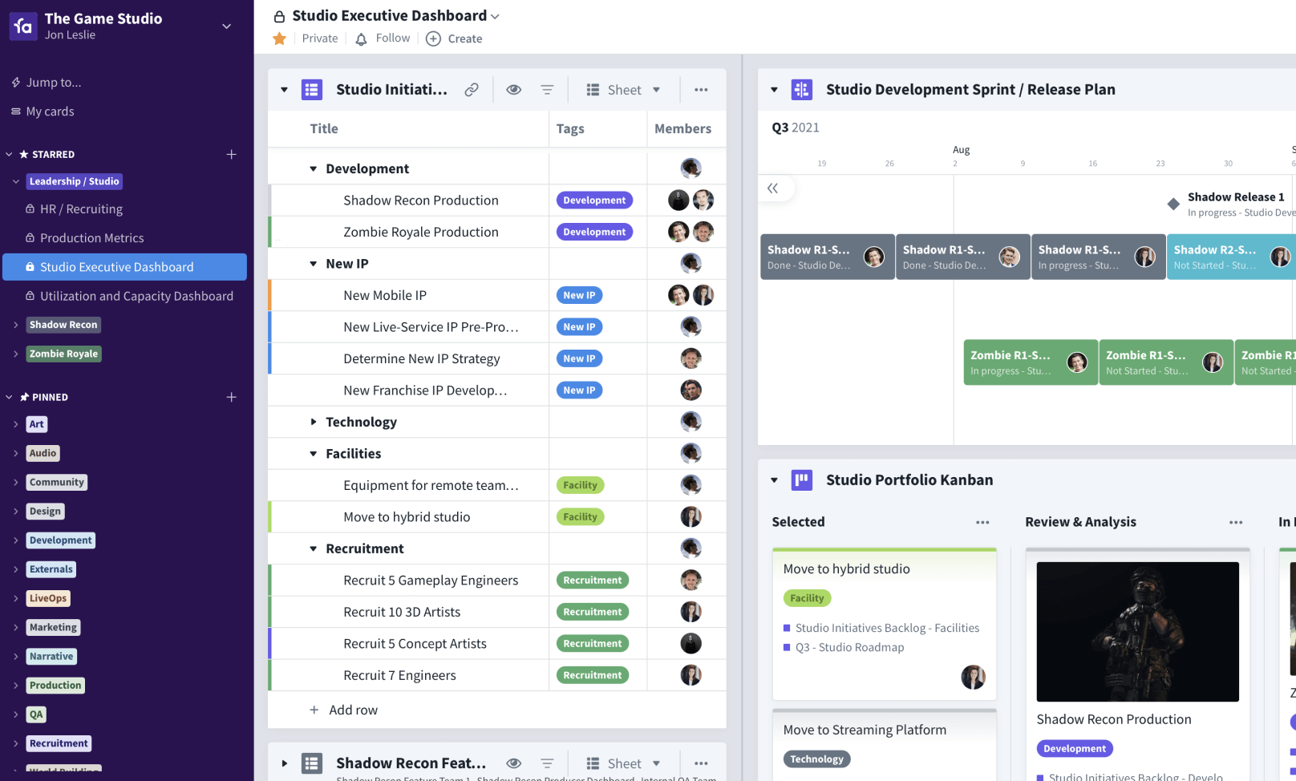1296x781 pixels.
Task: Select the LiveOps pinned workspace
Action: tap(48, 598)
